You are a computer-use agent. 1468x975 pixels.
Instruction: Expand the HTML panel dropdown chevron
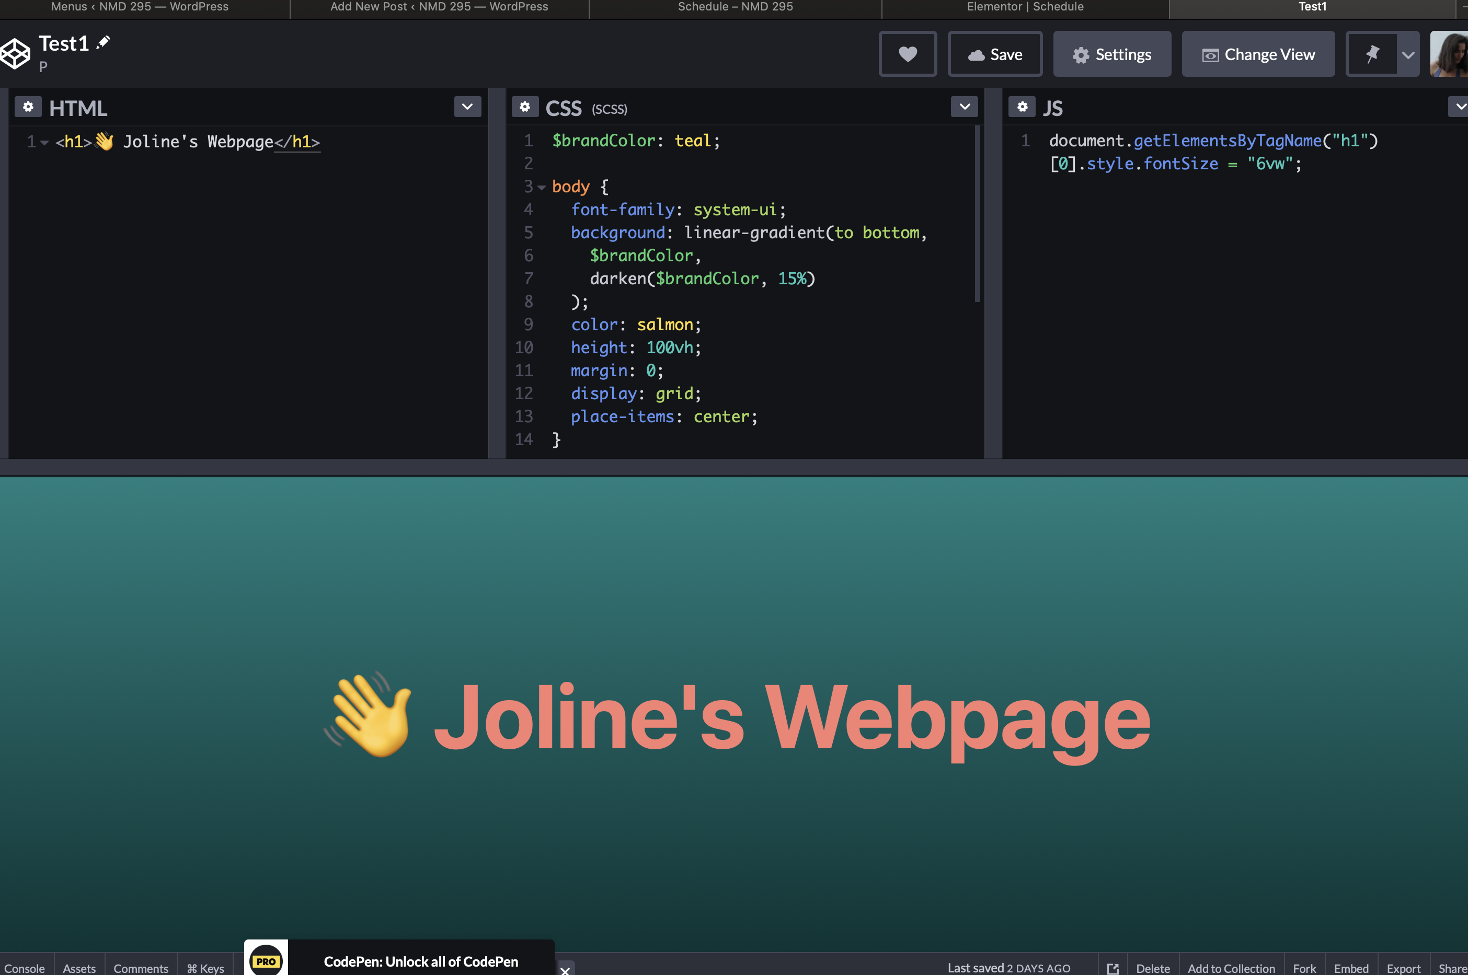[x=467, y=107]
